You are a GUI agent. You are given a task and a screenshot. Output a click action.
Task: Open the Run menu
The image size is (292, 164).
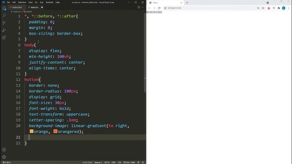42,2
